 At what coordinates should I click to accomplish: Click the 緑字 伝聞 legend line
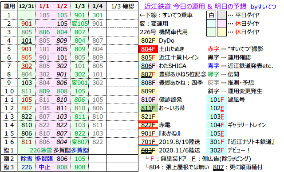223,74
